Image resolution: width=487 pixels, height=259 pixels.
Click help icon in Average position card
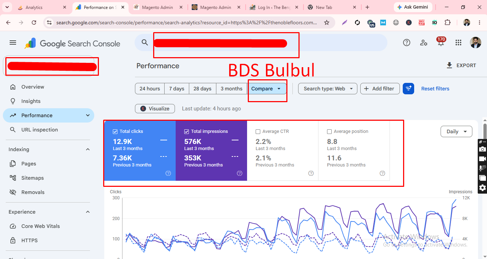pos(382,173)
